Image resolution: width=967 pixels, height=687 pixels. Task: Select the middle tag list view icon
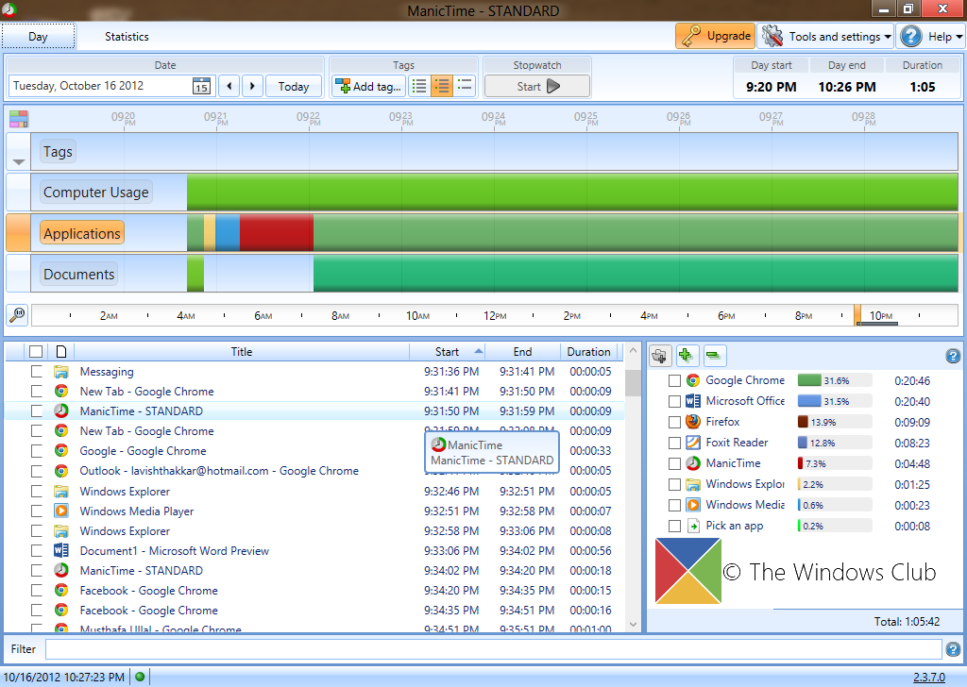pyautogui.click(x=441, y=85)
